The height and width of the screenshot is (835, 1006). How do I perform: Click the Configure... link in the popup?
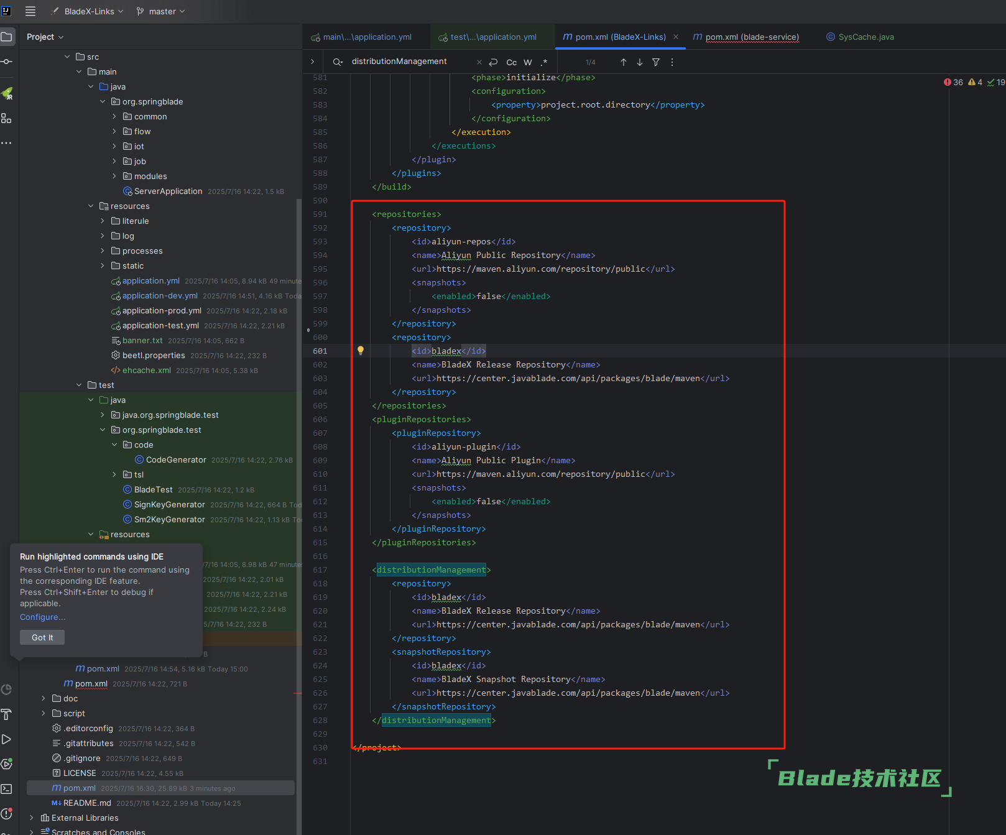pyautogui.click(x=42, y=617)
